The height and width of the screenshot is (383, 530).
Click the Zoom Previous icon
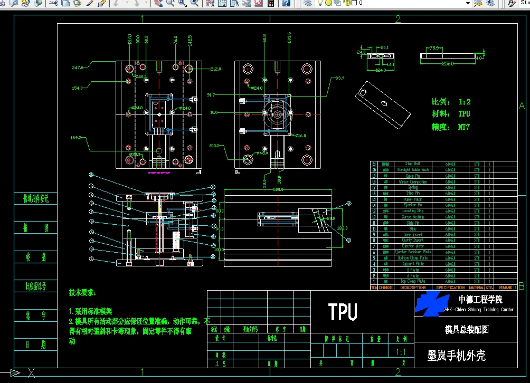194,3
